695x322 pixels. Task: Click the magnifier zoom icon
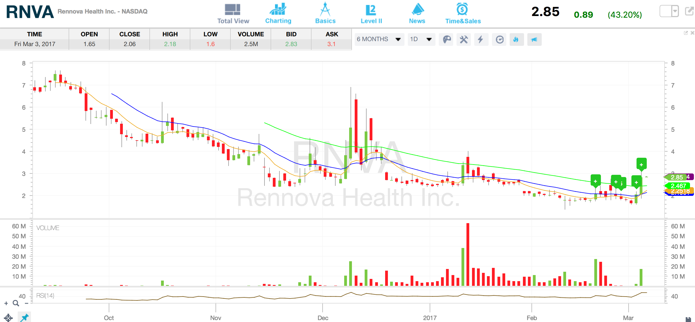tap(16, 303)
